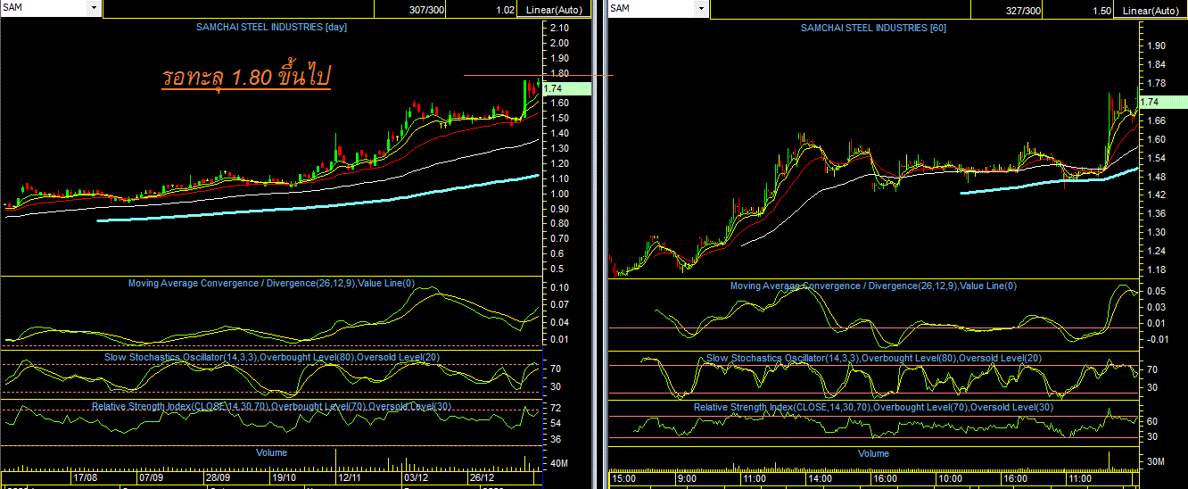Click the 17/08 date on left time axis
The image size is (1188, 489).
(86, 478)
